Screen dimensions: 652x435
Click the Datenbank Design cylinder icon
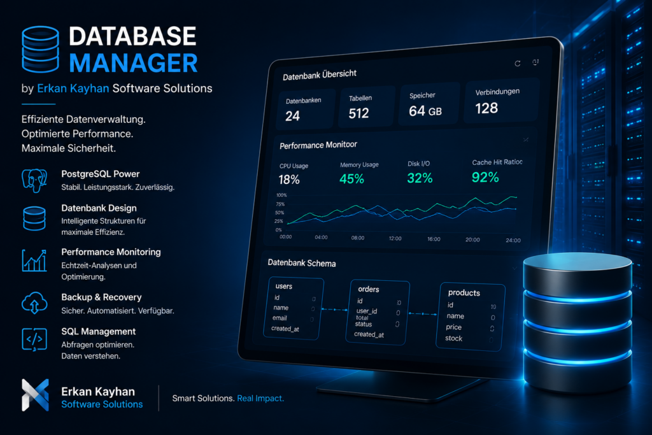click(x=34, y=218)
